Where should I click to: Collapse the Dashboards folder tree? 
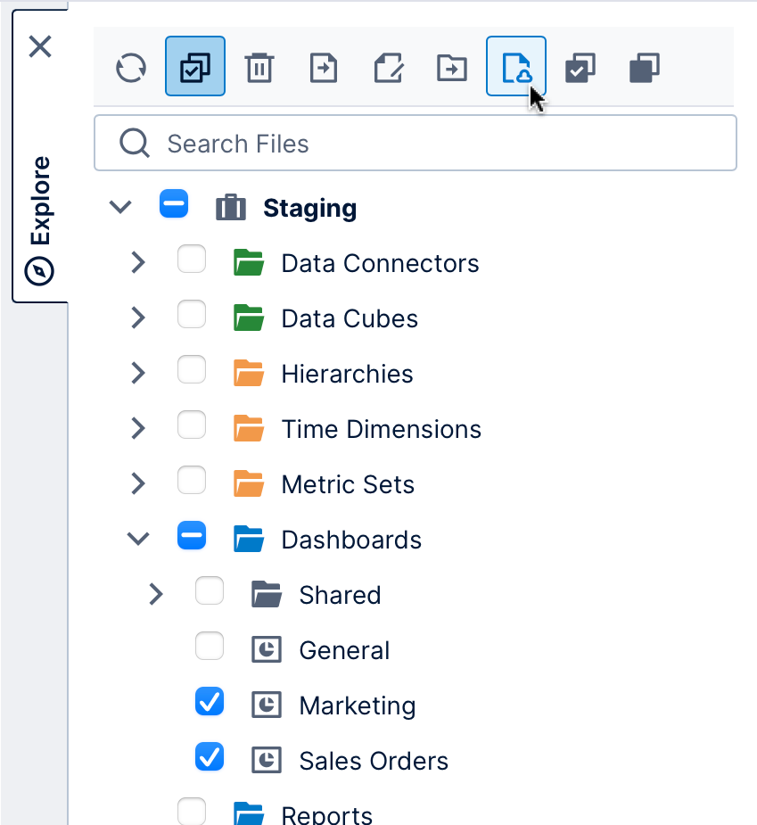[137, 539]
